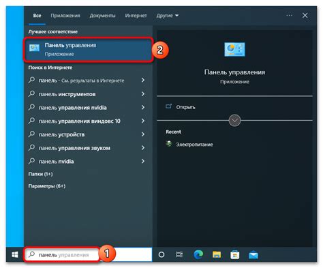This screenshot has width=323, height=268.
Task: Expand arrow for 'панель - См. результаты' row
Action: tap(143, 80)
